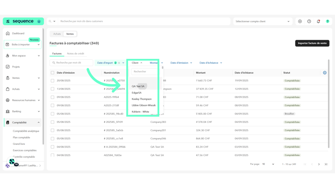The width and height of the screenshot is (335, 188).
Task: Expand Achats sidebar chevron
Action: tap(38, 89)
